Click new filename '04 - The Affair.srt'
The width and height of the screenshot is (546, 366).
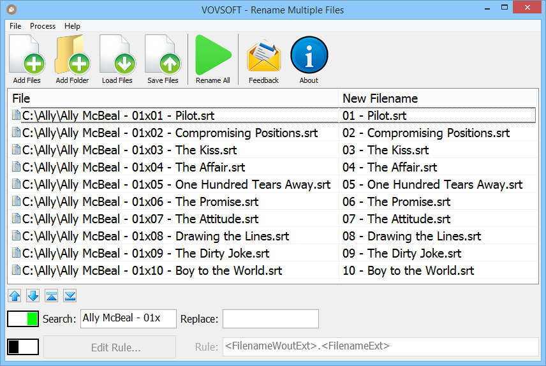[x=390, y=167]
